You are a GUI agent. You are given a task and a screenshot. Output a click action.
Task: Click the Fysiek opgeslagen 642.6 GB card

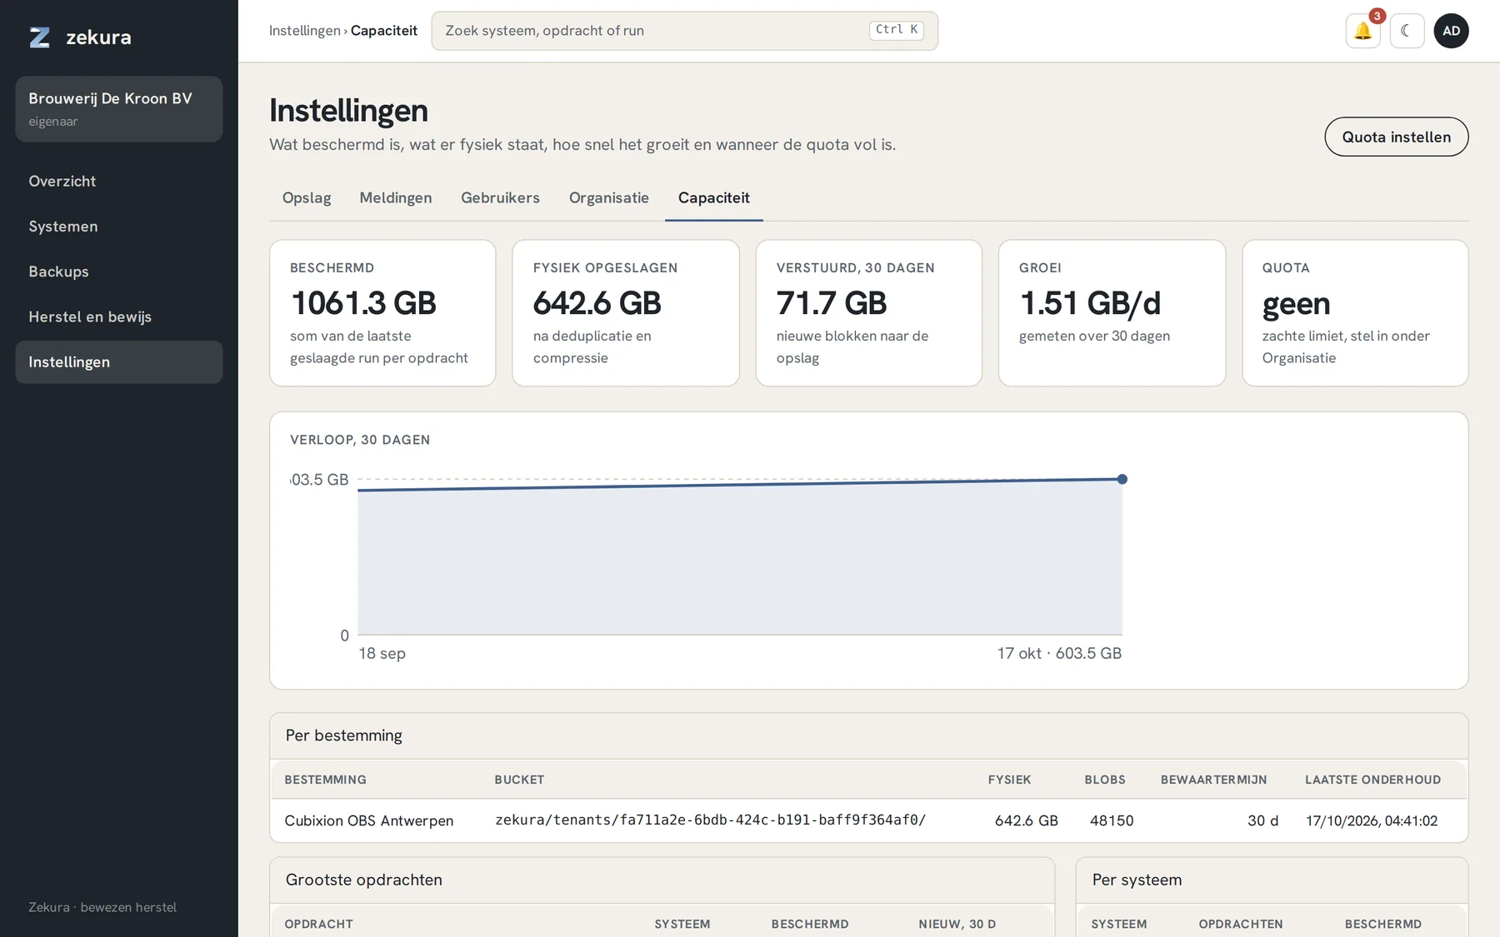coord(626,313)
